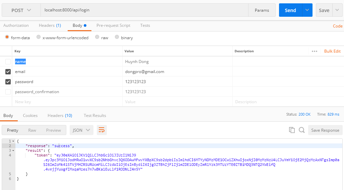Open the JSON format dropdown

[81, 130]
